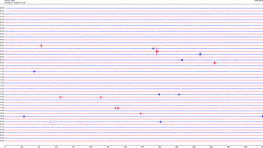Click the 19:00 time label
The width and height of the screenshot is (263, 148).
coord(2,116)
